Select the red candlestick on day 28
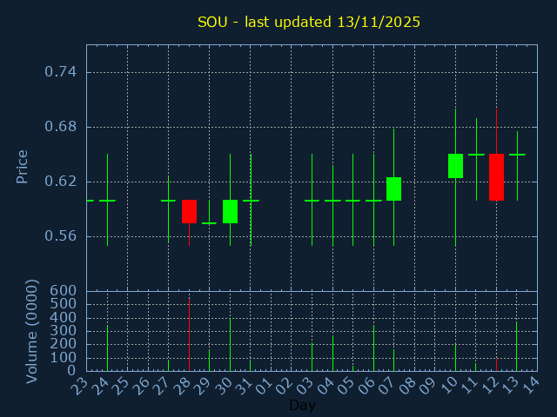Image resolution: width=557 pixels, height=417 pixels. tap(189, 211)
